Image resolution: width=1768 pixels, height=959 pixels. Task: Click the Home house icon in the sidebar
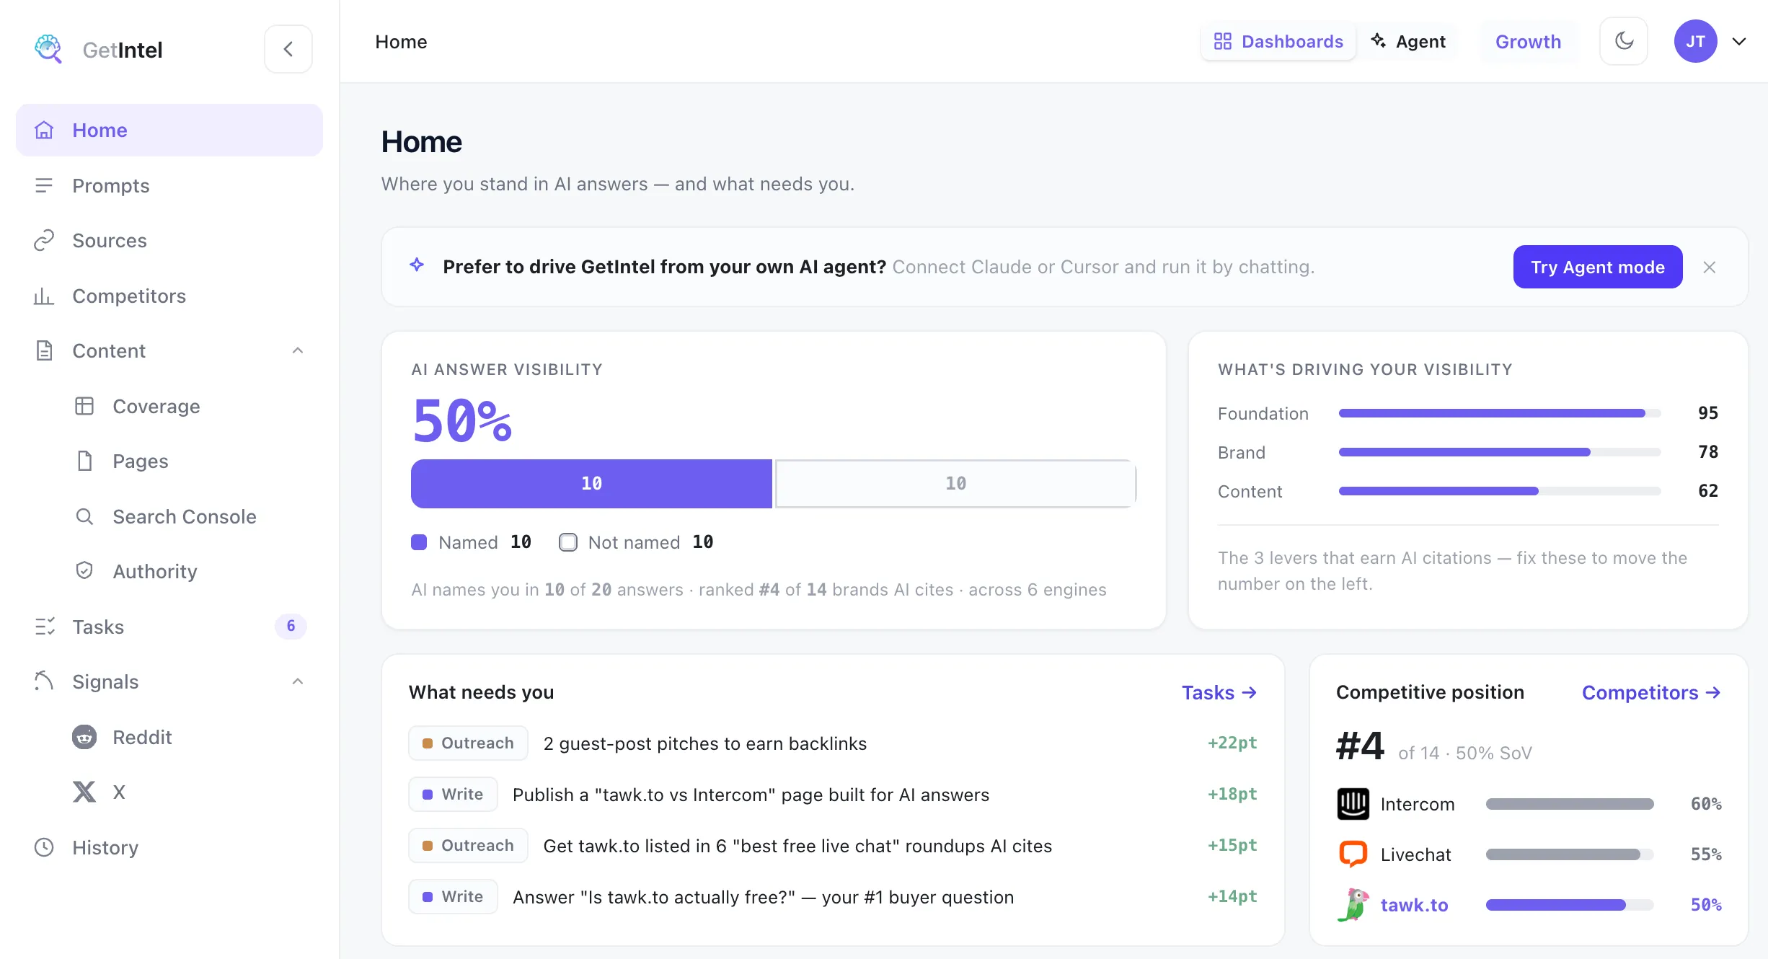pos(44,130)
